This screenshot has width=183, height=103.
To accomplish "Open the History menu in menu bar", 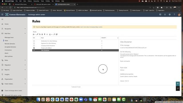I will pyautogui.click(x=30, y=1).
